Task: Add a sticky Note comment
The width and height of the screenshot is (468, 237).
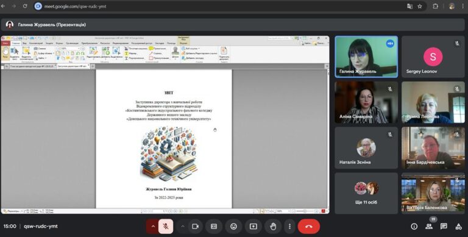Action: [x=157, y=48]
